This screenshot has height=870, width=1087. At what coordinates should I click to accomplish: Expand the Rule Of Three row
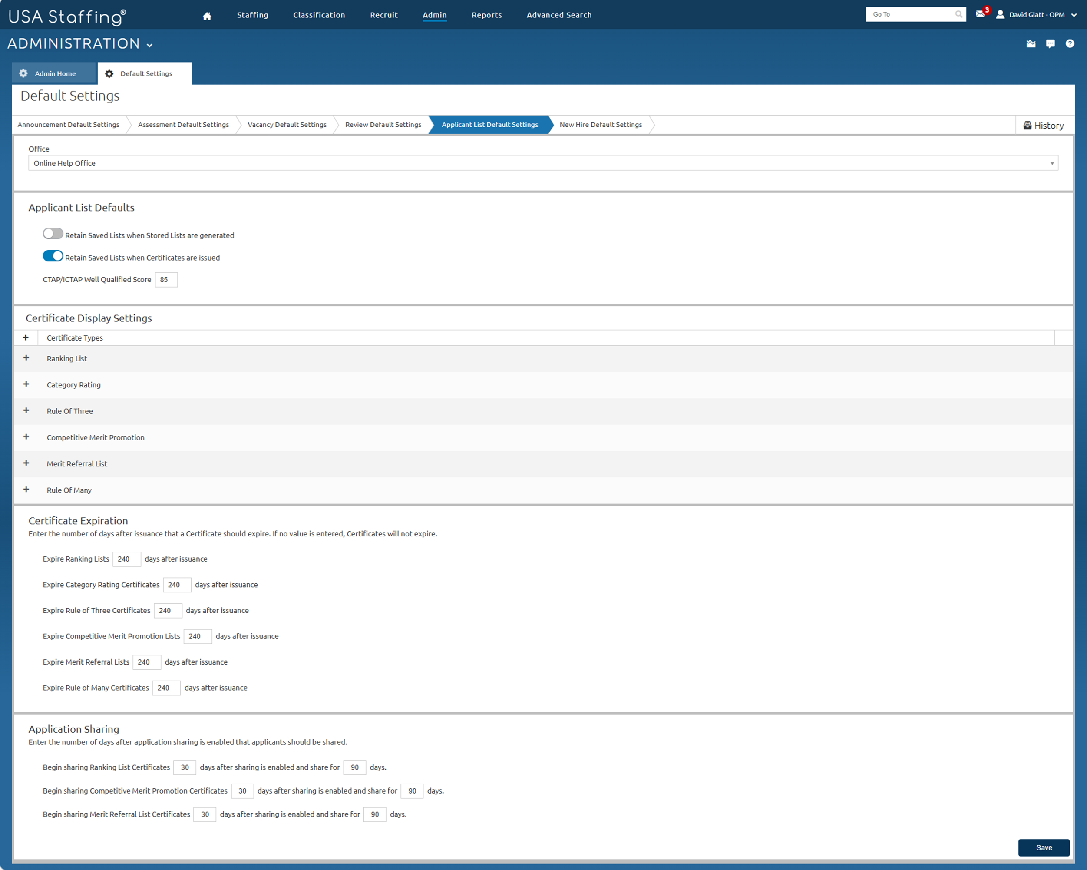[26, 410]
